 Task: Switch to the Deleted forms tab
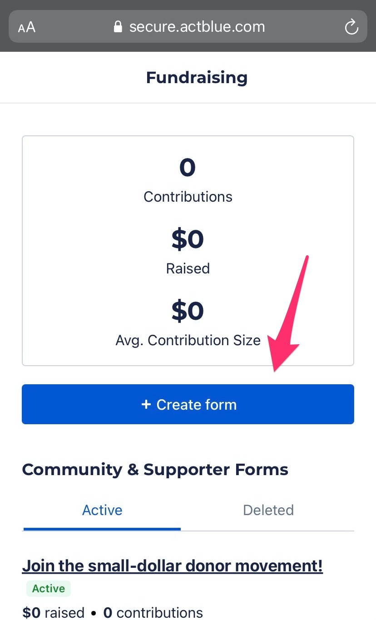click(268, 510)
